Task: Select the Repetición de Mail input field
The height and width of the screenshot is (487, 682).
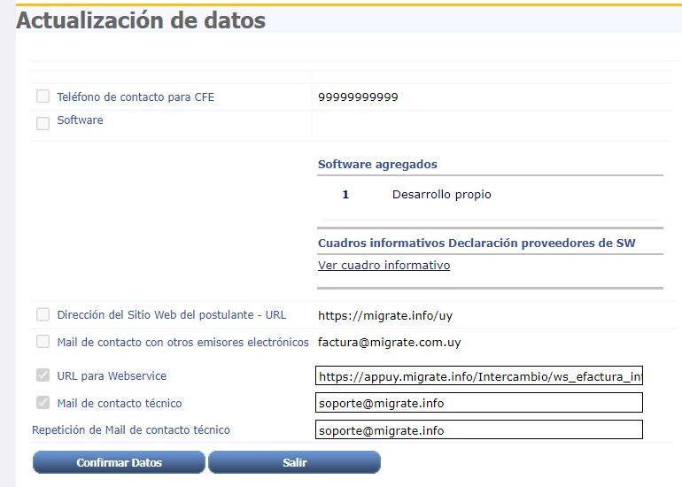Action: tap(478, 430)
